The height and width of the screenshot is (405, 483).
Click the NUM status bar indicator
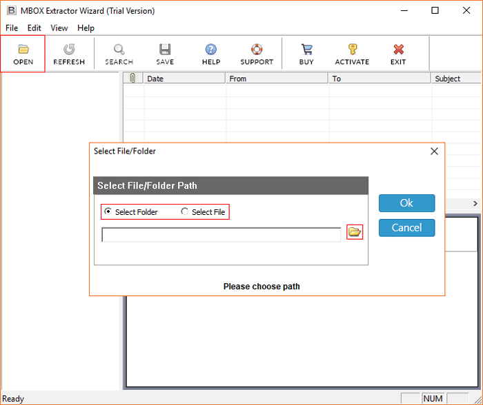click(433, 399)
